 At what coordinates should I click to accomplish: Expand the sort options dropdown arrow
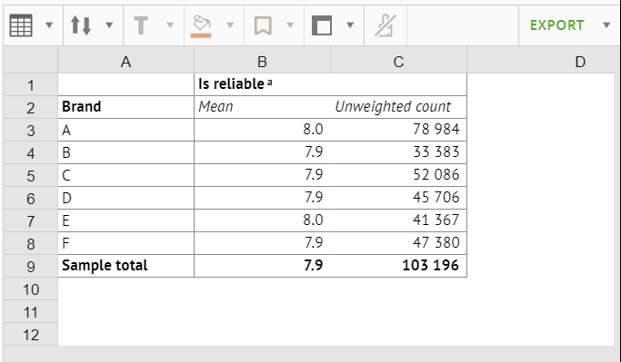tap(109, 25)
